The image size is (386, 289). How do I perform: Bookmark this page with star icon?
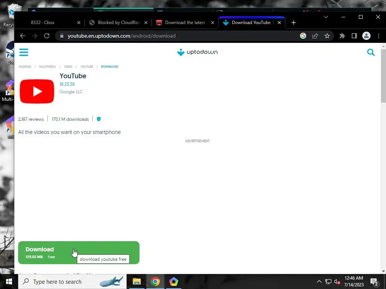[x=327, y=36]
